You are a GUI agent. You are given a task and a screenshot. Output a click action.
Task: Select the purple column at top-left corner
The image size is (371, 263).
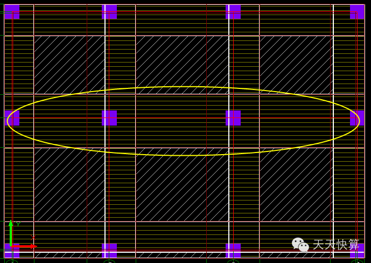click(x=12, y=12)
